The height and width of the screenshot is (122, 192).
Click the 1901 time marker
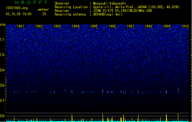(x=20, y=26)
